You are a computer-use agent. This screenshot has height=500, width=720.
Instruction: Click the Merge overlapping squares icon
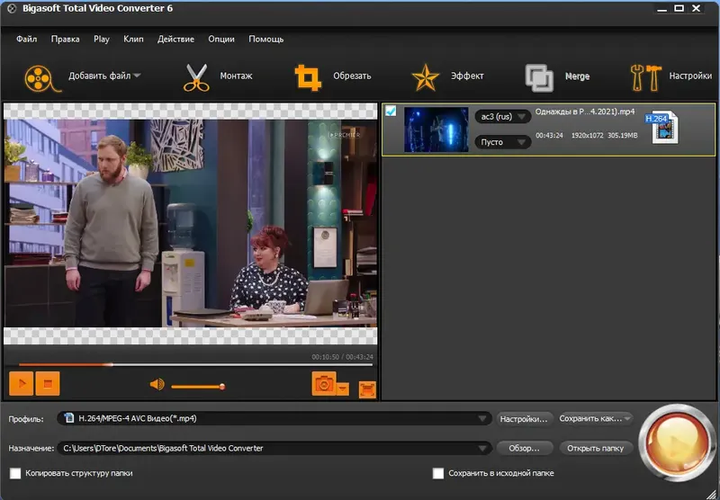(539, 77)
